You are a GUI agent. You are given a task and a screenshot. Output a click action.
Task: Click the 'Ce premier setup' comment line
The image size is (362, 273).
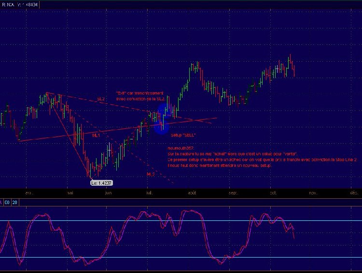(262, 160)
